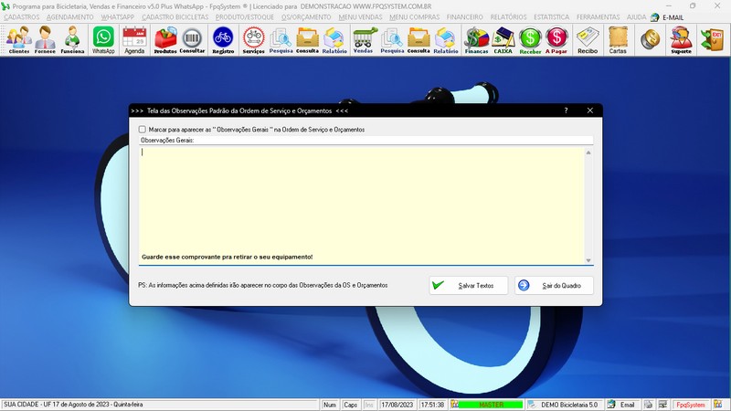This screenshot has width=731, height=411.
Task: Open the Finanças toolbar icon
Action: coord(476,39)
